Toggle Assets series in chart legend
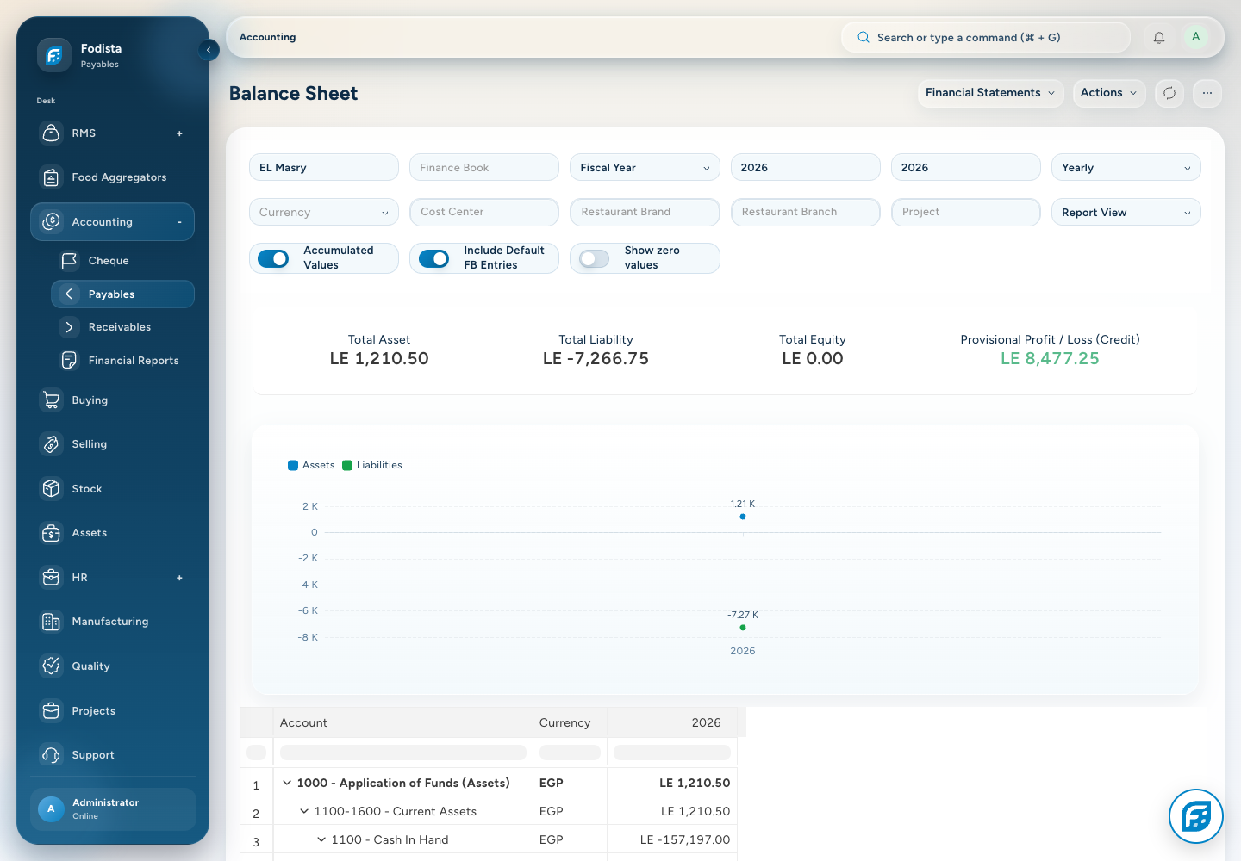Viewport: 1241px width, 861px height. 311,466
